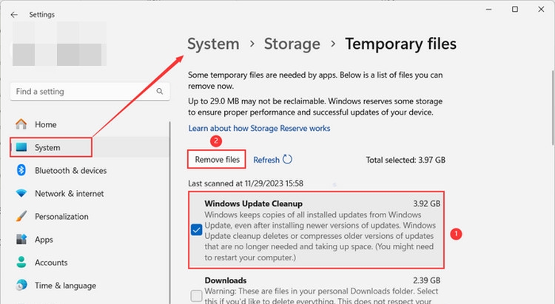Screen dimensions: 555x304
Task: Click the right-side vertical scrollbar
Action: 553,107
